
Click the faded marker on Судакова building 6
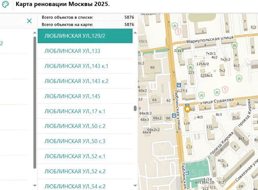(218, 106)
